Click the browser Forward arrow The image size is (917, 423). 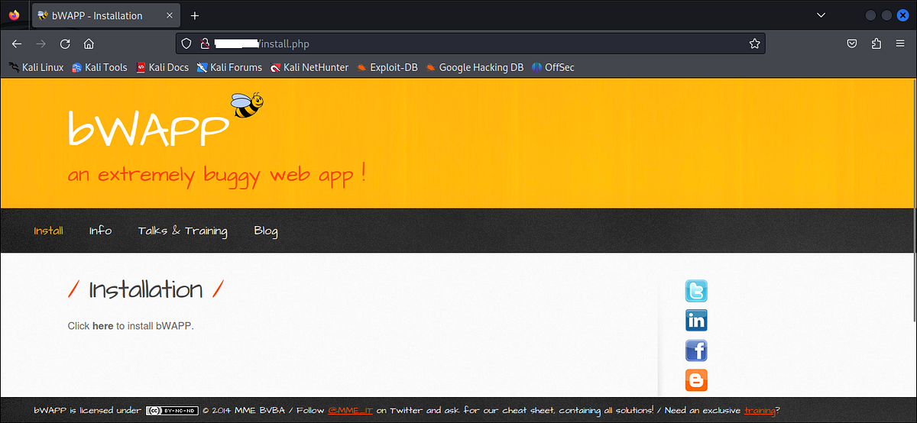coord(41,44)
